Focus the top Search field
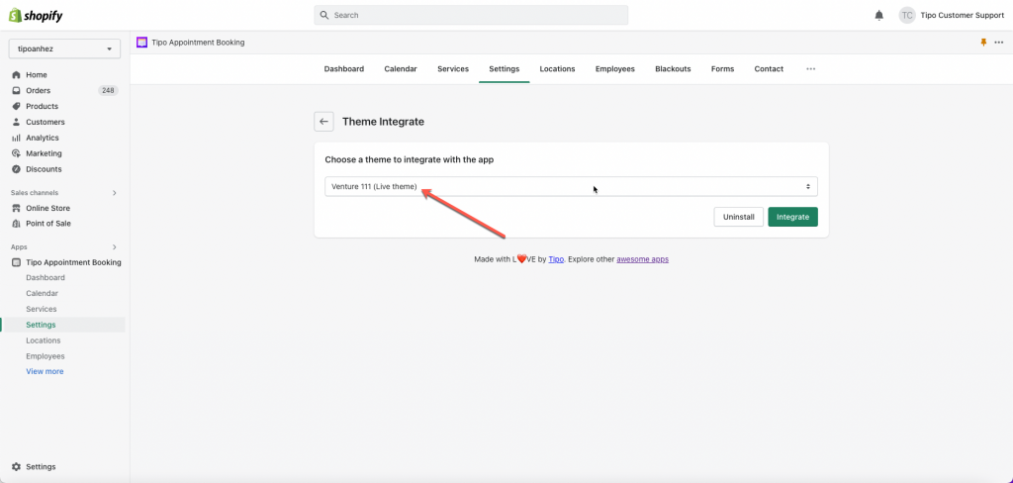This screenshot has height=483, width=1013. pos(471,15)
